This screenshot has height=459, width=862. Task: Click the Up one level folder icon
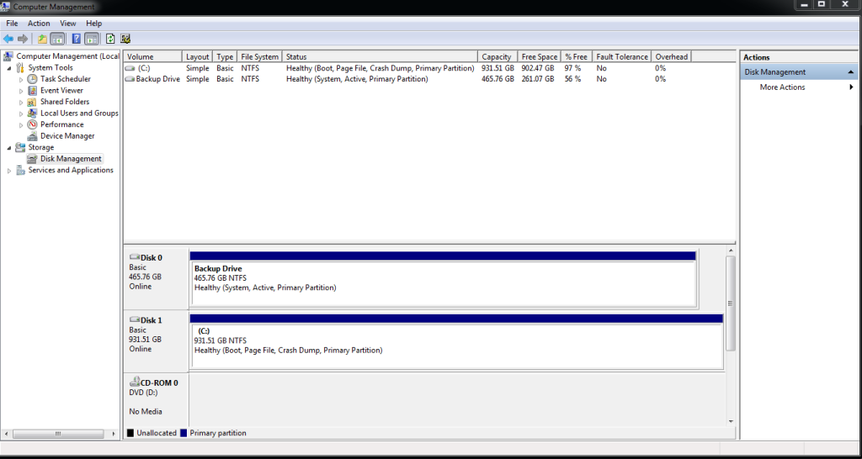42,39
